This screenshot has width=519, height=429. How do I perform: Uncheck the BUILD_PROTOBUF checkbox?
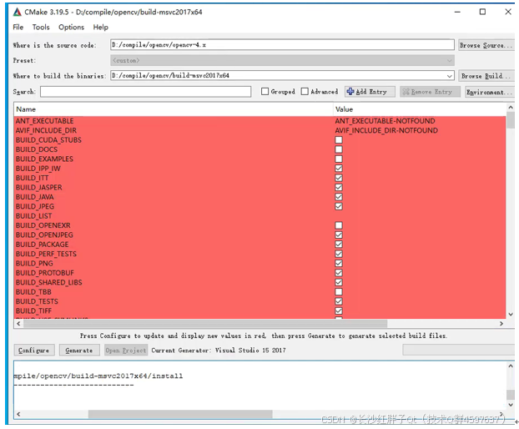[x=339, y=273]
